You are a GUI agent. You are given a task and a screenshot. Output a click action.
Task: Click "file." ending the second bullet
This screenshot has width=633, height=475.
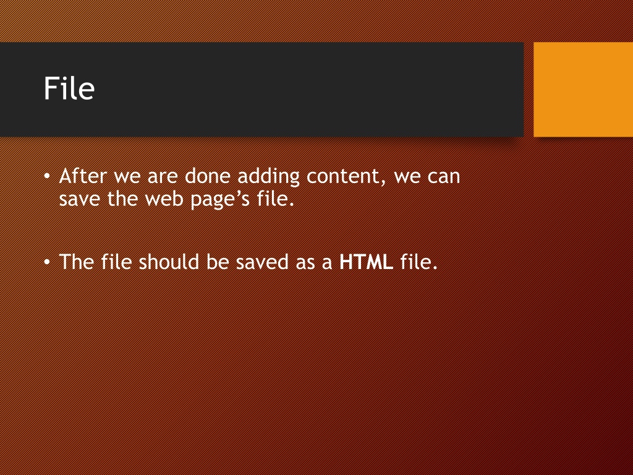419,262
